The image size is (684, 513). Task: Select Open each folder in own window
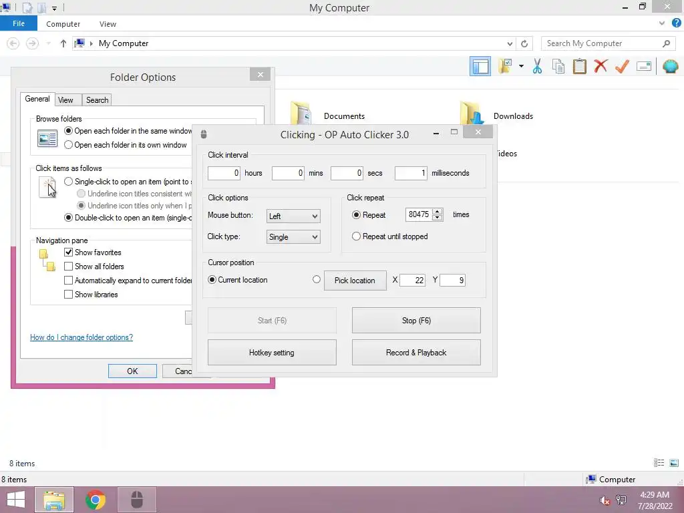pos(69,145)
